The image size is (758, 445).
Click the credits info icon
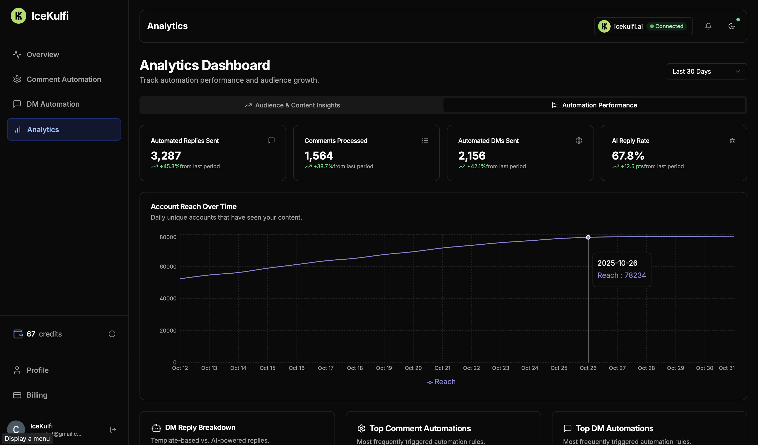click(112, 334)
